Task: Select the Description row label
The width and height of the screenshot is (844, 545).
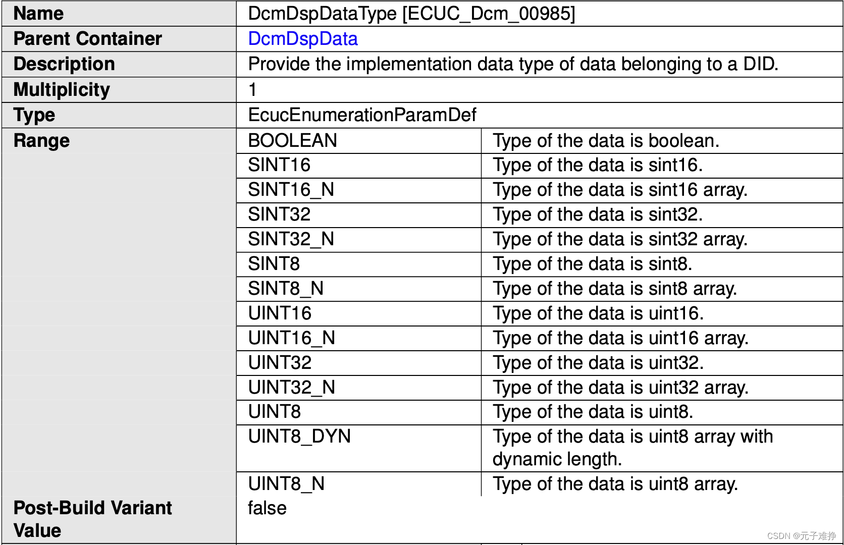Action: [x=64, y=64]
